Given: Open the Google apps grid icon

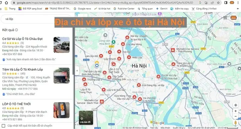Looking at the screenshot, I should click(x=225, y=18).
